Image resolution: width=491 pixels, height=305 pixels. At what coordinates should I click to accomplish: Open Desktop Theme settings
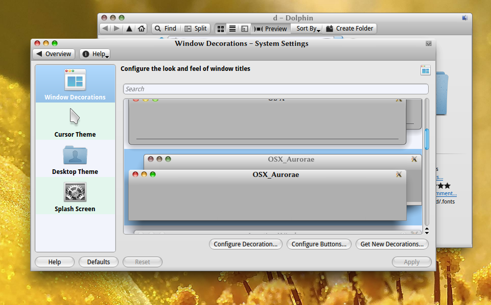point(75,159)
